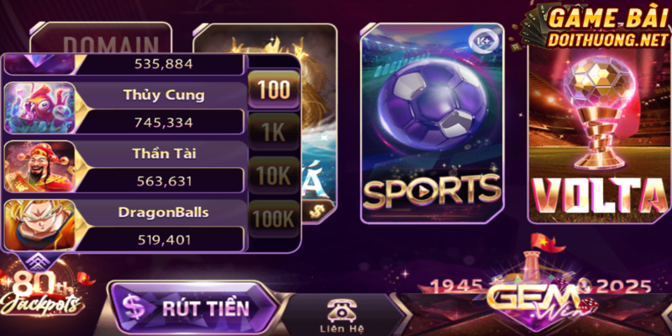This screenshot has width=672, height=336.
Task: Open the Thần Tài god of wealth icon
Action: (39, 166)
